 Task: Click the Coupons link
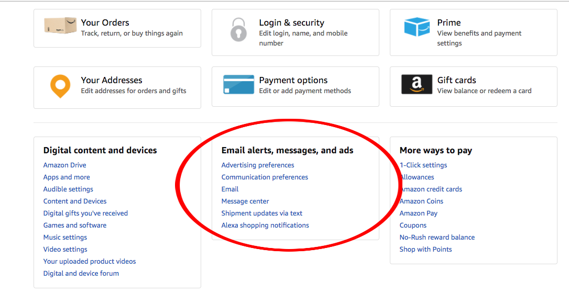[412, 226]
